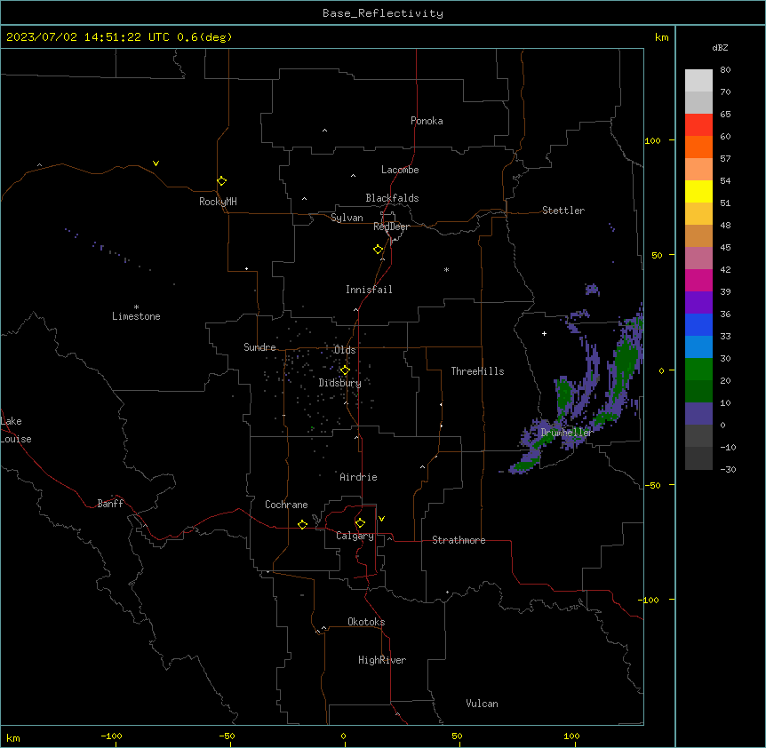
Task: Click the Limestone label
Action: pyautogui.click(x=136, y=316)
